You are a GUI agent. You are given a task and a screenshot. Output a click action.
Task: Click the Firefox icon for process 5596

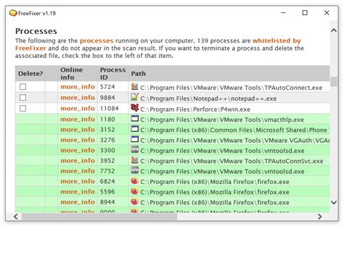point(134,191)
